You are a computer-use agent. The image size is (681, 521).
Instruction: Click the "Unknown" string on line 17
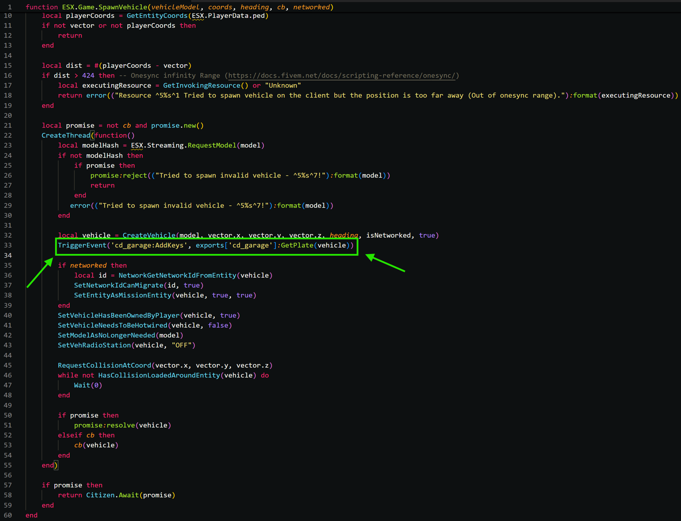(283, 85)
